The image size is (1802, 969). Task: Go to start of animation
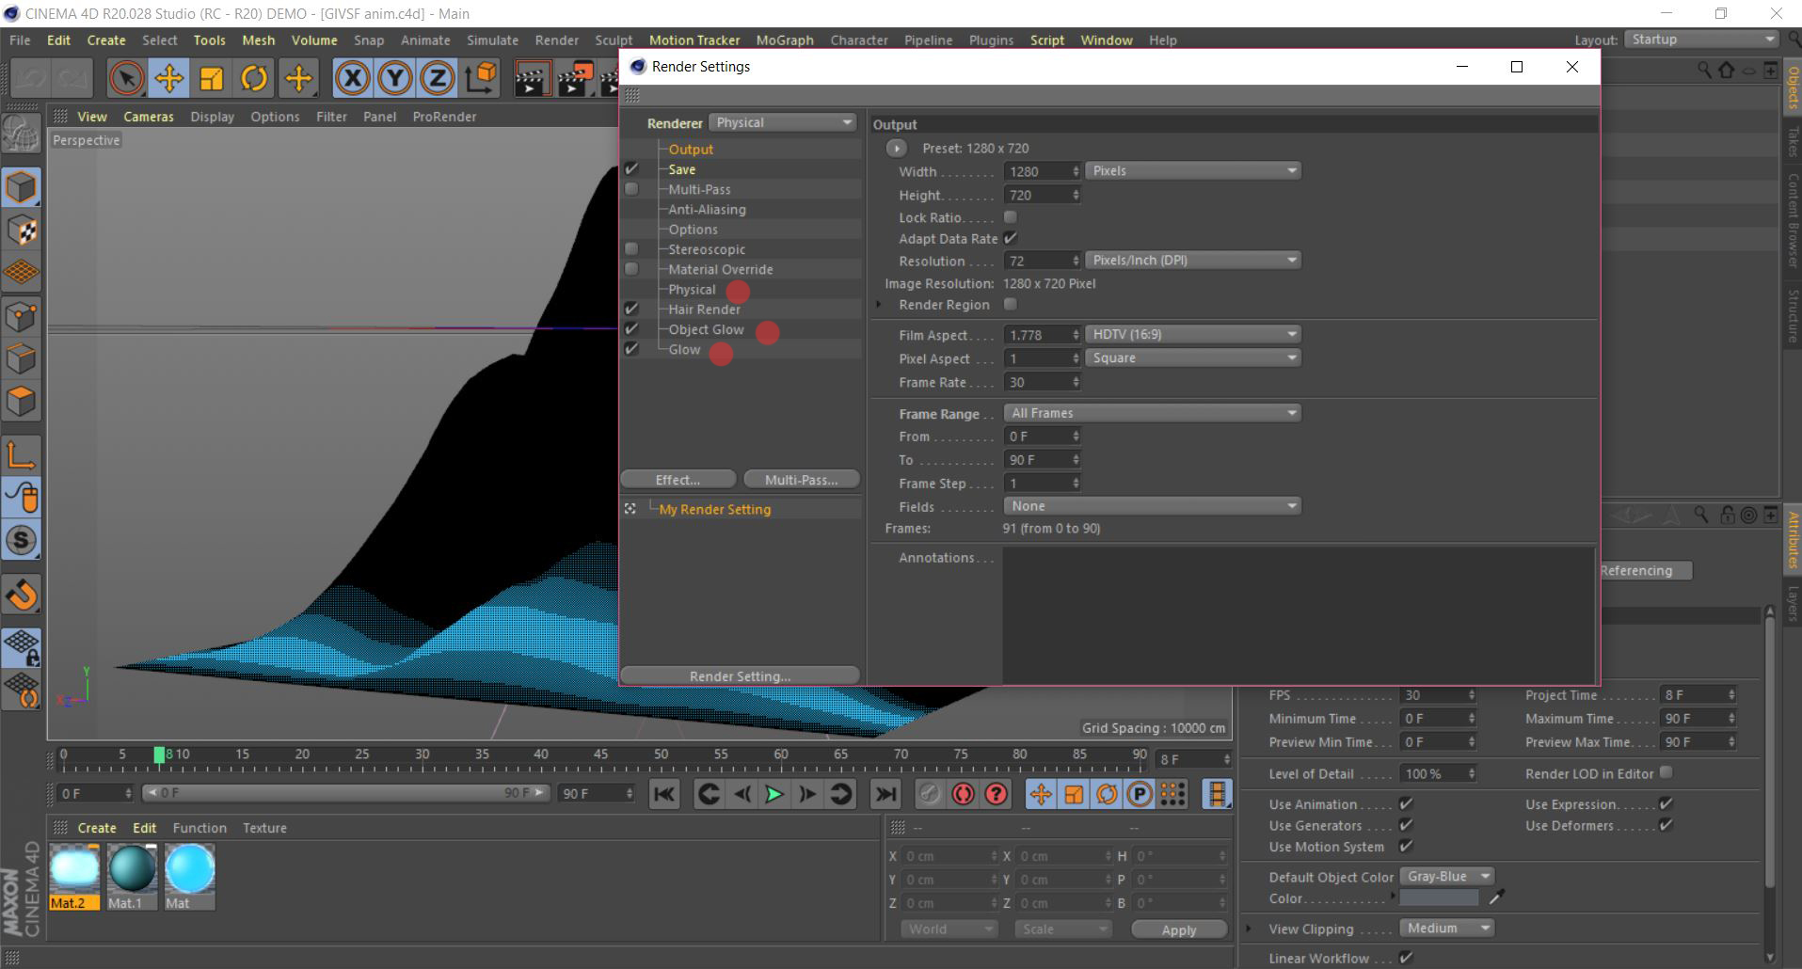point(664,794)
